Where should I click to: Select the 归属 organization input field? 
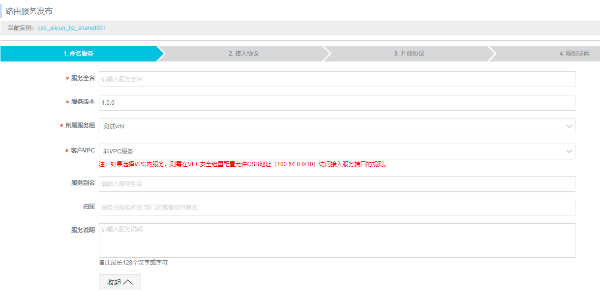(x=336, y=208)
